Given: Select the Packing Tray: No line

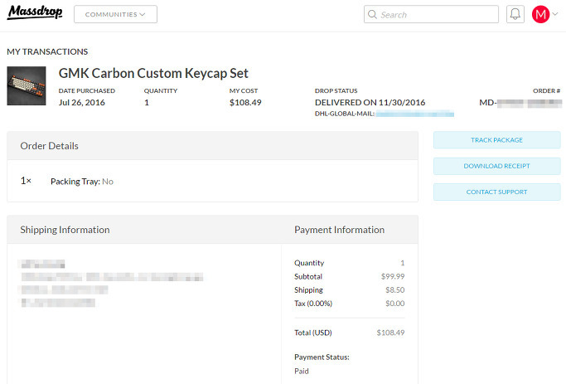Looking at the screenshot, I should coord(82,182).
